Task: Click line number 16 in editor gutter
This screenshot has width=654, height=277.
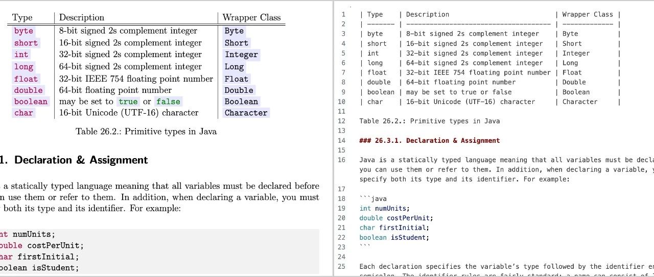Action: [342, 160]
